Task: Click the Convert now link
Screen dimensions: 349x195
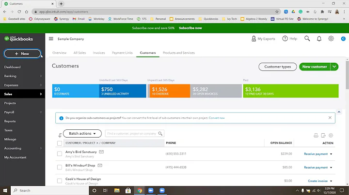Action: pos(217,118)
